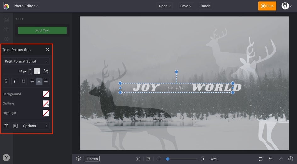Open the Image Manager sidebar icon
Viewport: 297px width, 164px height.
[x=6, y=19]
